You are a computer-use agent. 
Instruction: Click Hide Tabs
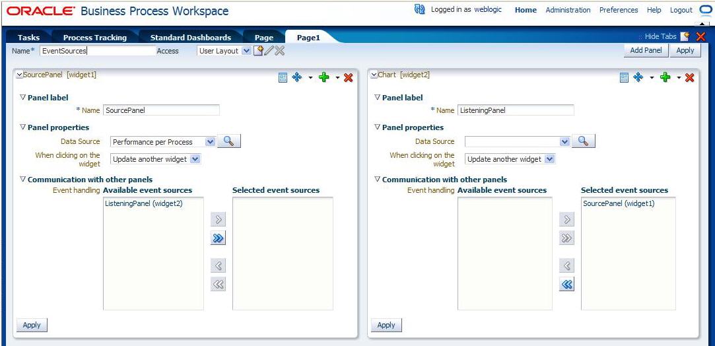click(660, 36)
